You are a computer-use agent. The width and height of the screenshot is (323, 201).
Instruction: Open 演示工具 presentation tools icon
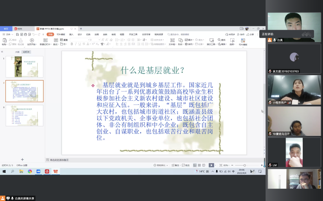click(x=211, y=40)
